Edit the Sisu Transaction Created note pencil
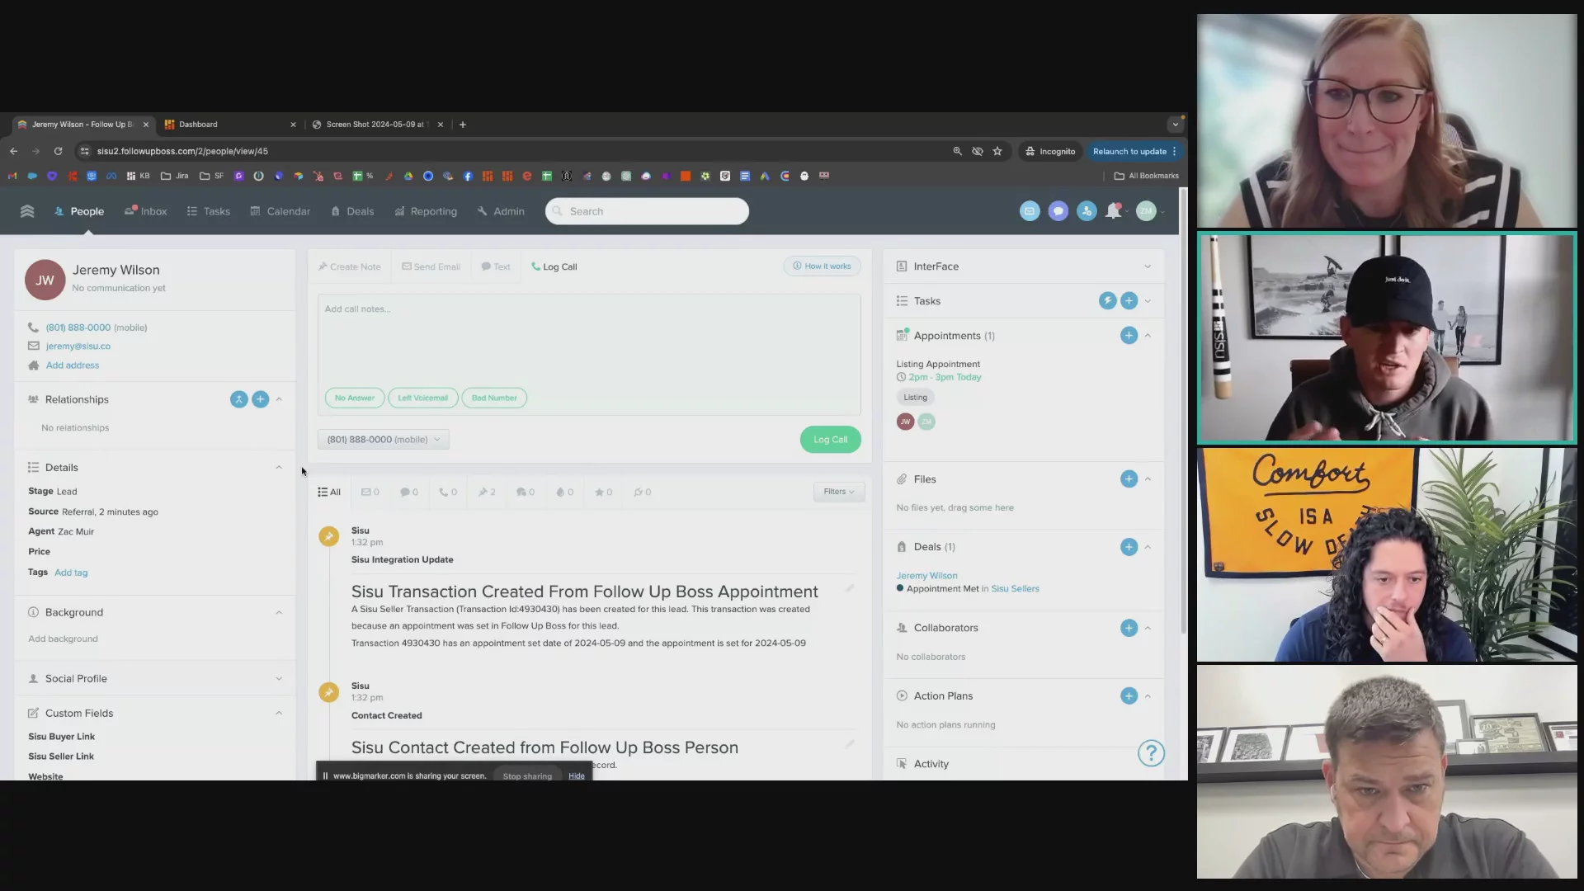The height and width of the screenshot is (891, 1584). [x=850, y=589]
